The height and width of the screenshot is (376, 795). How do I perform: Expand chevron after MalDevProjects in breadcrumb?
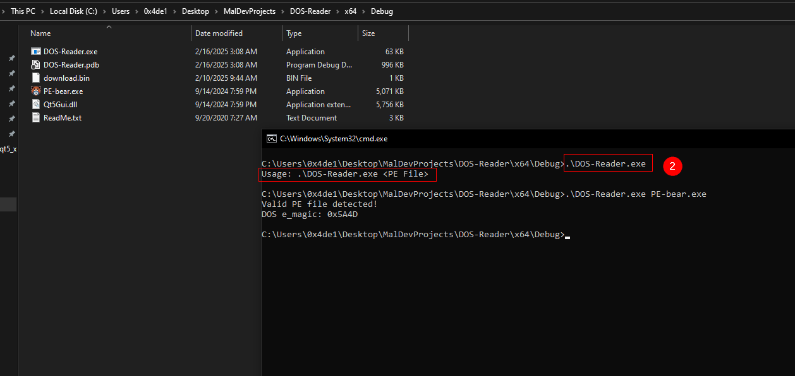coord(283,11)
